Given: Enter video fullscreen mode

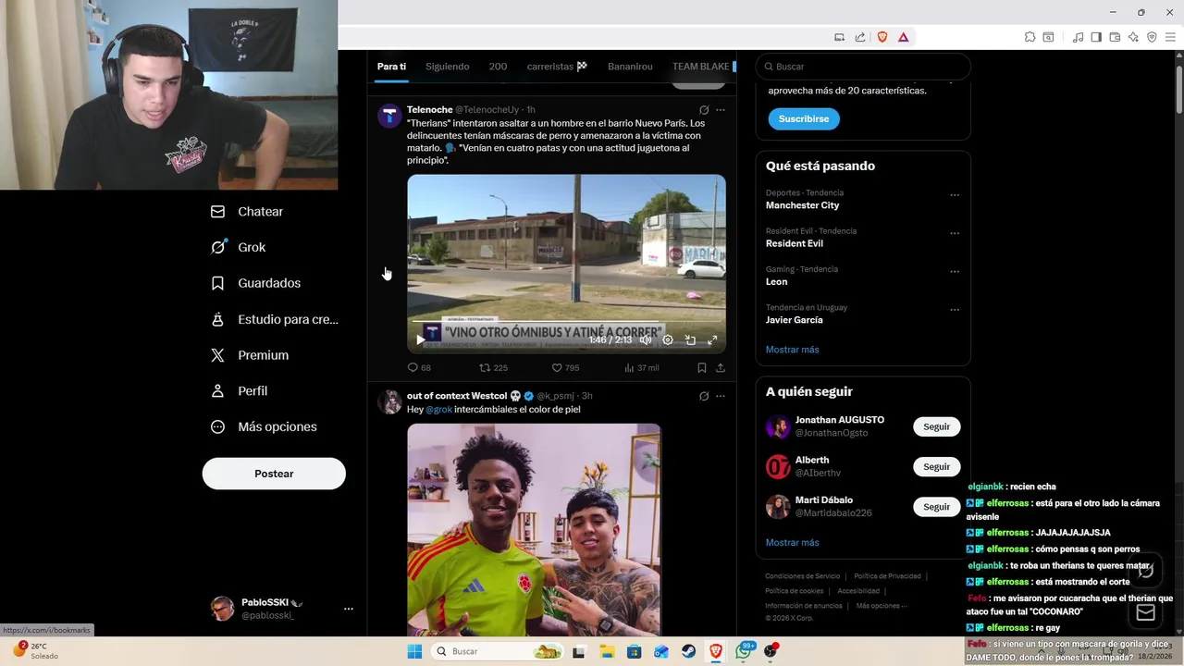Looking at the screenshot, I should [712, 339].
